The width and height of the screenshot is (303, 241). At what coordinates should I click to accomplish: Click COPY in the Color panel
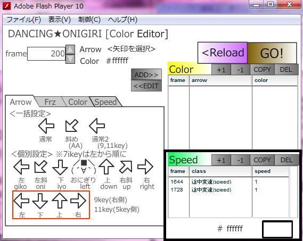coord(262,70)
